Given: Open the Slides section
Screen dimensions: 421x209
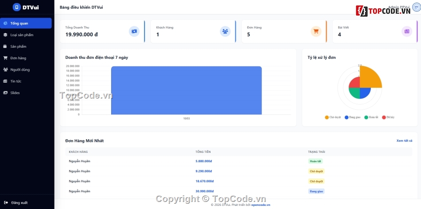Looking at the screenshot, I should pyautogui.click(x=26, y=93).
